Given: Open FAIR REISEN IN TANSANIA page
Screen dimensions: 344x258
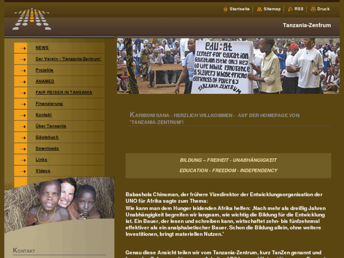Looking at the screenshot, I should point(64,92).
